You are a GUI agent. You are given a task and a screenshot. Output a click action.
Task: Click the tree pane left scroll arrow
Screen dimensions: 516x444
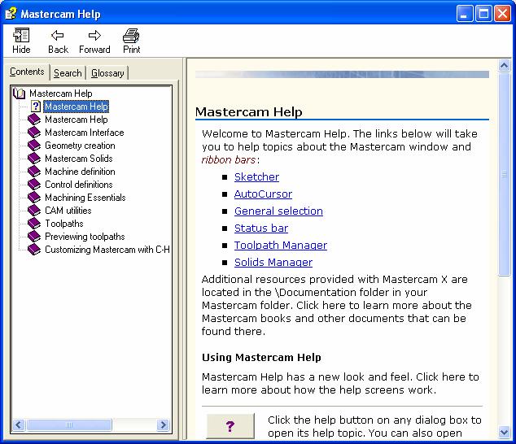(19, 425)
